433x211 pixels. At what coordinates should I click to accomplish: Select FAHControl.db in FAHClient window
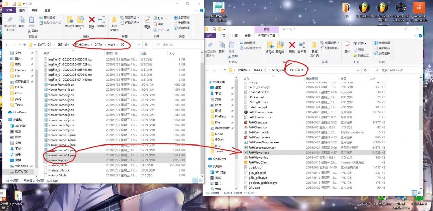(x=315, y=132)
